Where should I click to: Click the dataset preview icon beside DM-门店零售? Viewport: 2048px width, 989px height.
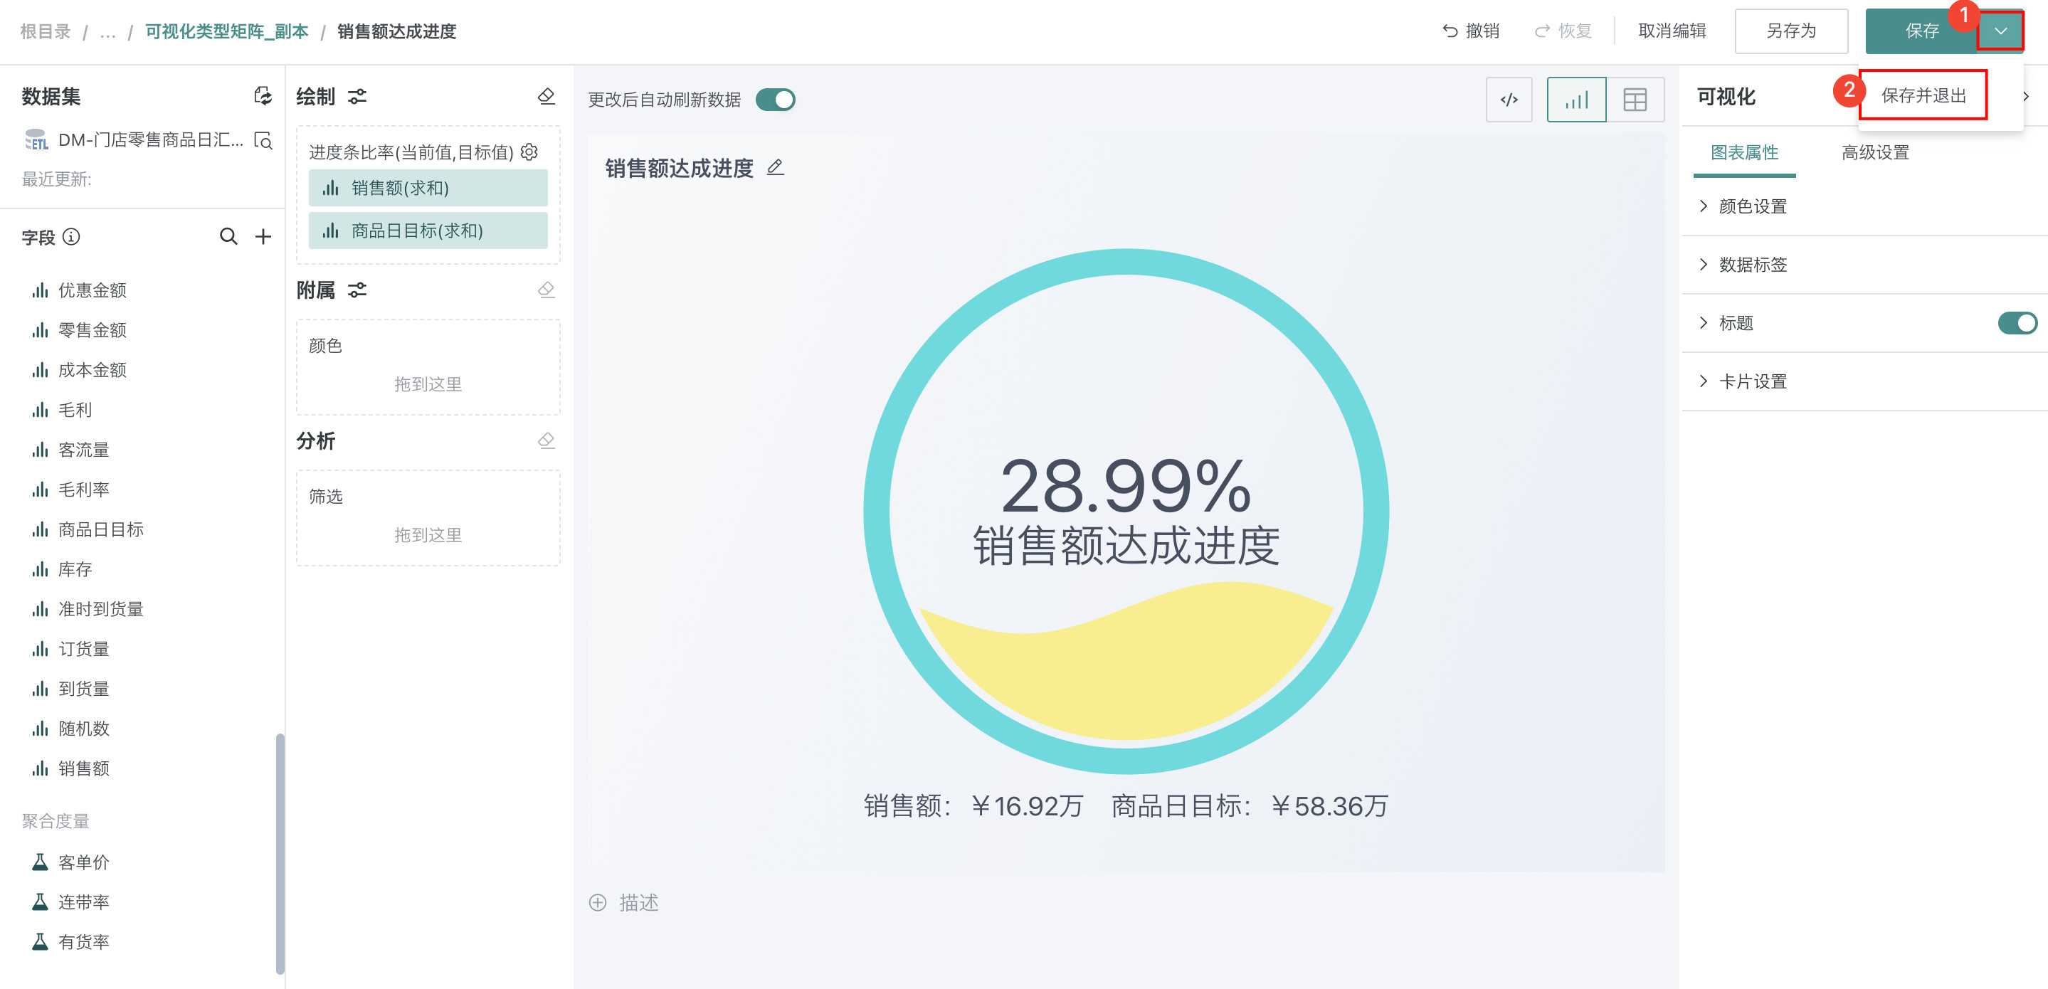tap(263, 141)
